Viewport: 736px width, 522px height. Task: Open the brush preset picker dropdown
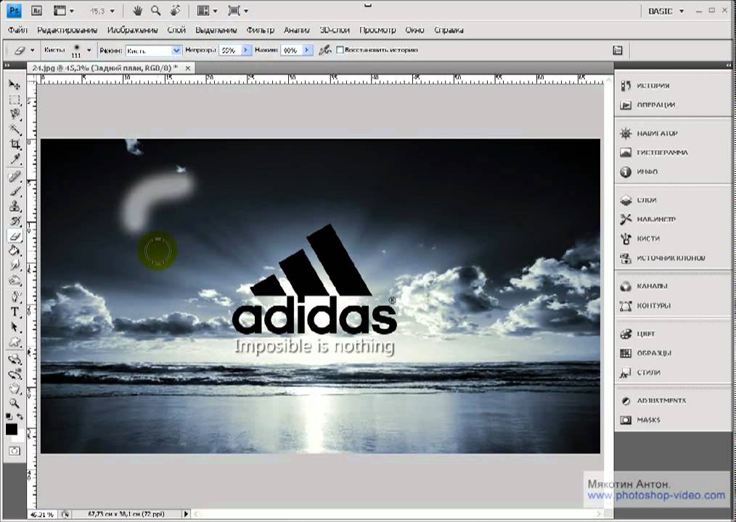click(x=89, y=51)
